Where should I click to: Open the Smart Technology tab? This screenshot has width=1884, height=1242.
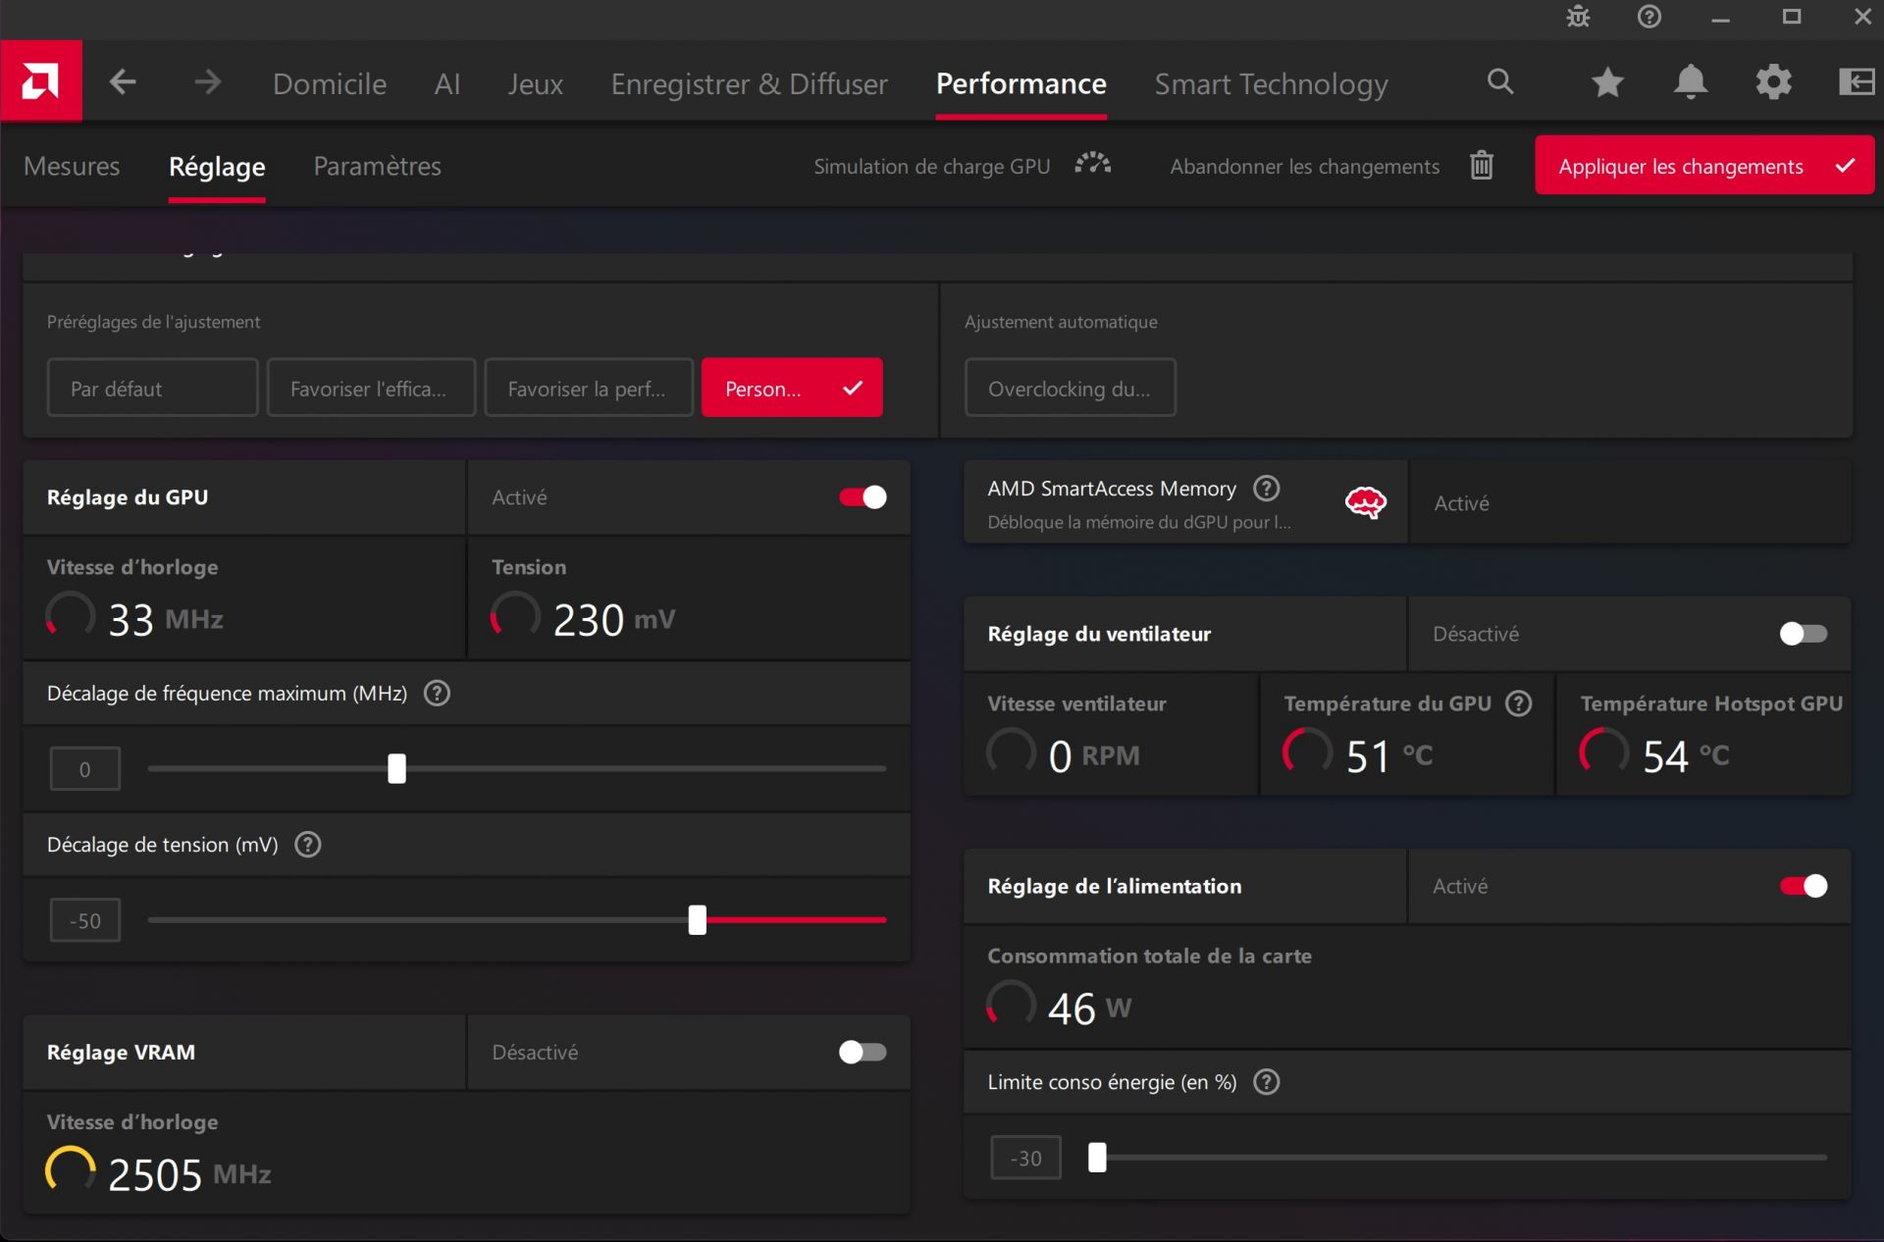(x=1271, y=84)
